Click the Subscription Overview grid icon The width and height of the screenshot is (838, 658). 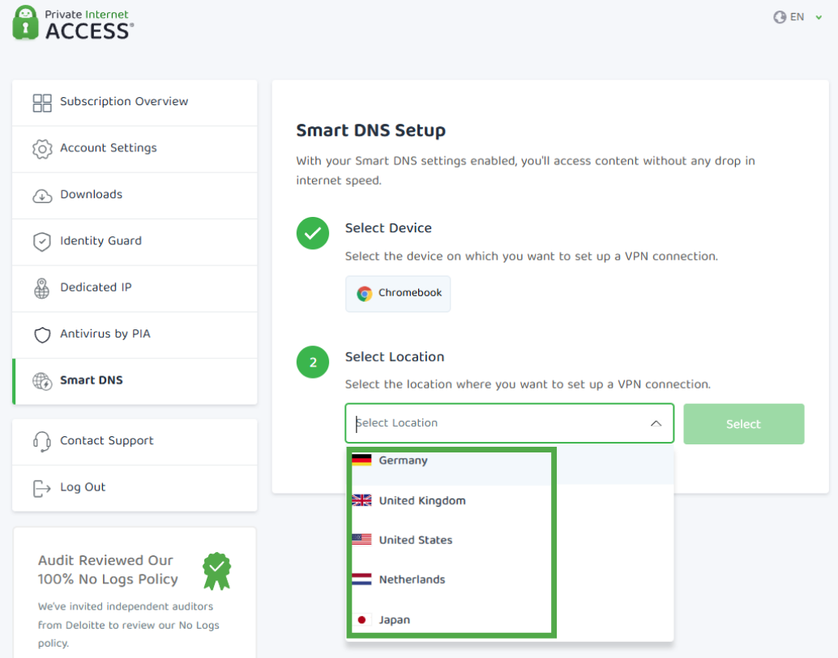42,103
